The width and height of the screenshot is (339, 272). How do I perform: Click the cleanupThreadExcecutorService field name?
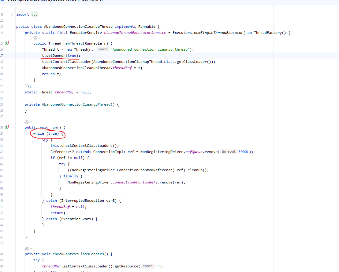[x=135, y=33]
